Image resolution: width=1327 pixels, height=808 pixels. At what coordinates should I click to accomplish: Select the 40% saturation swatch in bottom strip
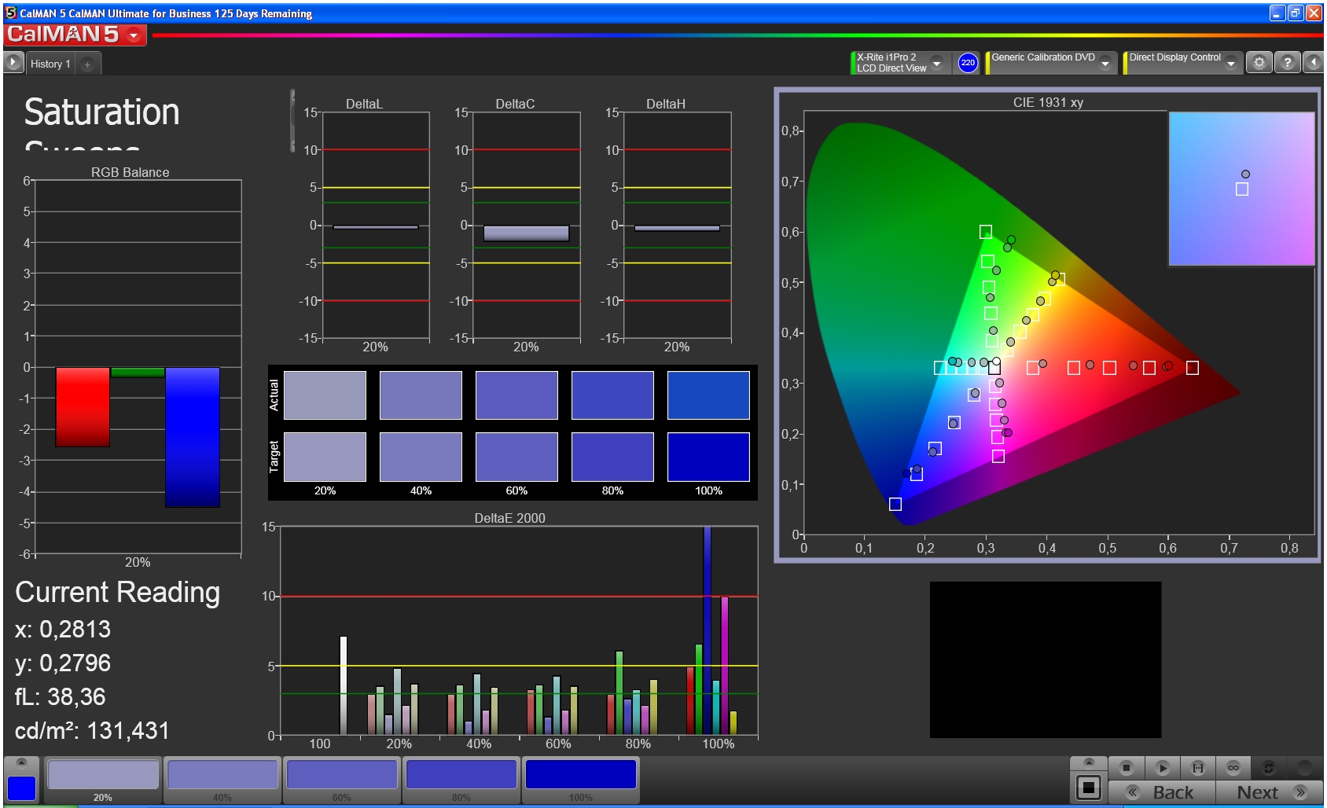tap(222, 774)
